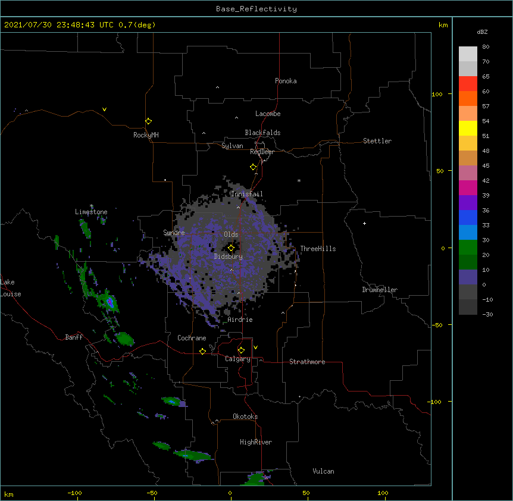
Task: Click the Didsbury town label
Action: click(229, 256)
